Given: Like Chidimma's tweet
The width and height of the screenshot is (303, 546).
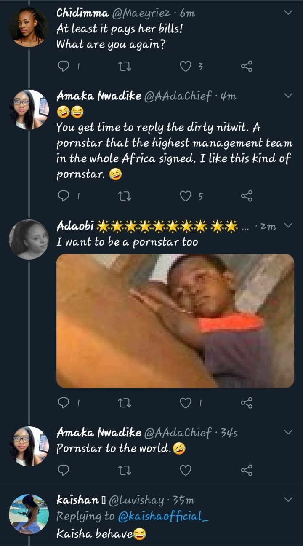Looking at the screenshot, I should click(186, 66).
